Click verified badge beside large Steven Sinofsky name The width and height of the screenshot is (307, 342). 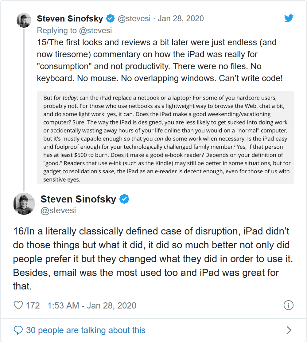(124, 199)
